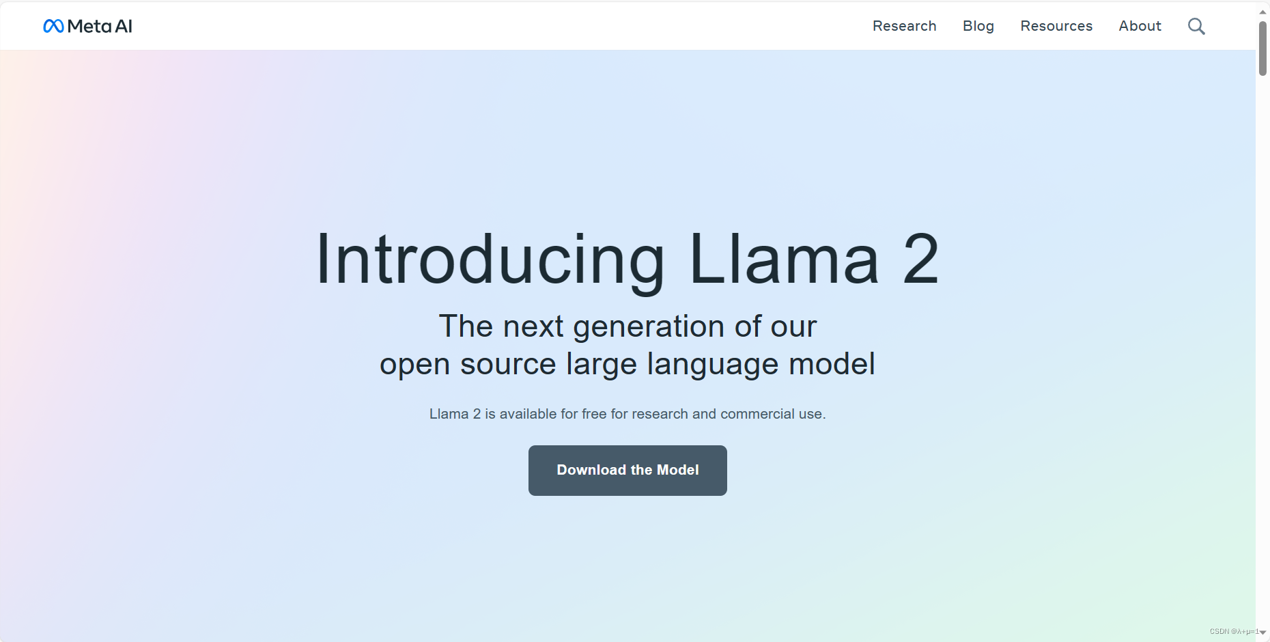Open the Resources navigation link
The height and width of the screenshot is (642, 1270).
tap(1056, 25)
